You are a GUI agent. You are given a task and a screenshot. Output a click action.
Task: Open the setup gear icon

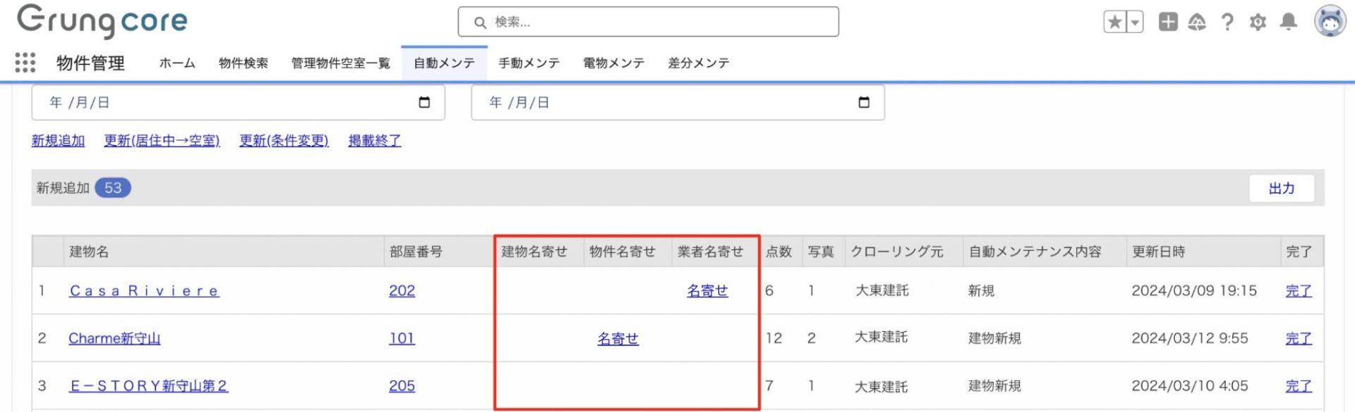pos(1258,22)
